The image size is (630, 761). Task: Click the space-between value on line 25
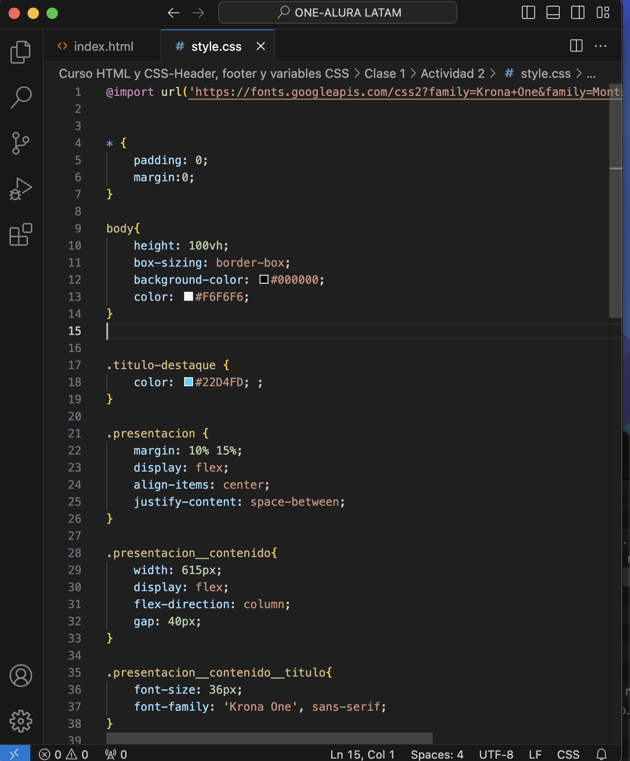point(295,501)
